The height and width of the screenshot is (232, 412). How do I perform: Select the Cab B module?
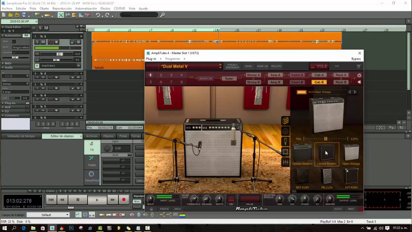319,82
